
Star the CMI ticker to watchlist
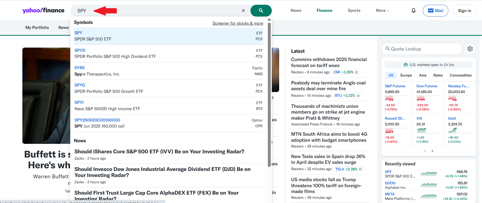point(357,72)
